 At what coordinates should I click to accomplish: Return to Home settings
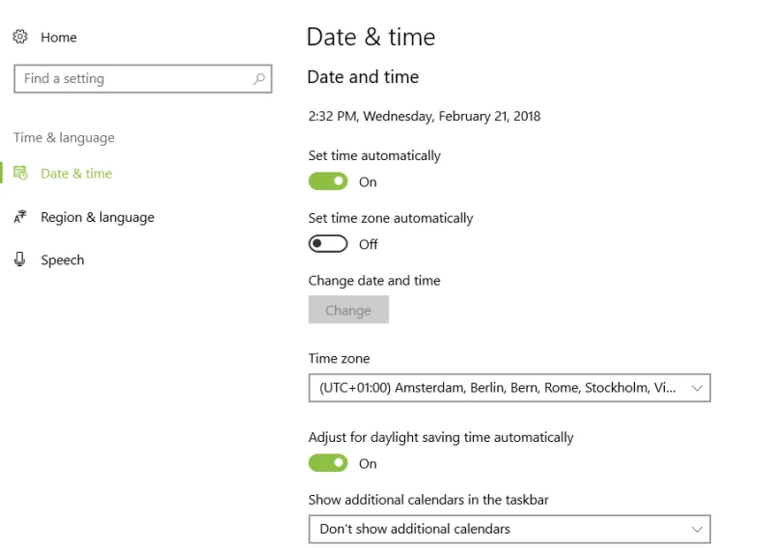(x=59, y=37)
